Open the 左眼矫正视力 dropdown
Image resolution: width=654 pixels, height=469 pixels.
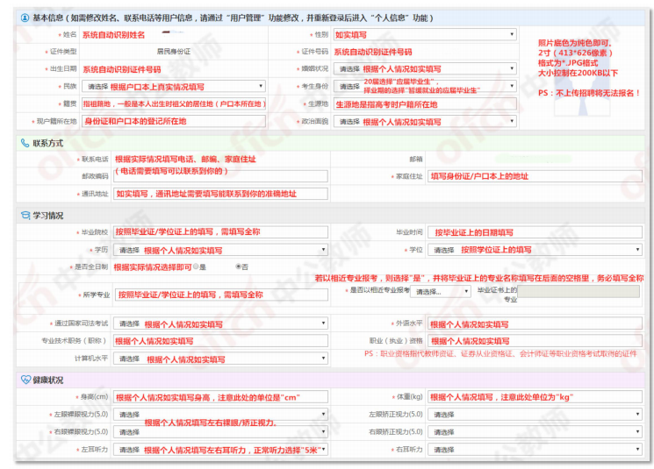click(535, 415)
